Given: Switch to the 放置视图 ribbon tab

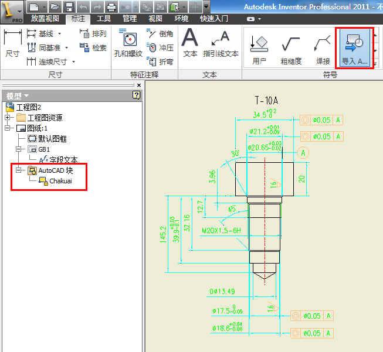Looking at the screenshot, I should point(46,18).
